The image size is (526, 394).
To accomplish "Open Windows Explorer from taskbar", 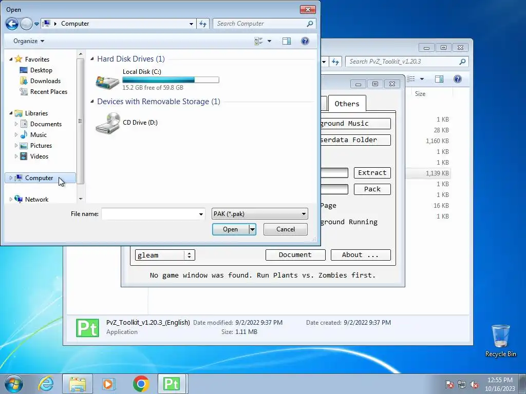I will 78,384.
